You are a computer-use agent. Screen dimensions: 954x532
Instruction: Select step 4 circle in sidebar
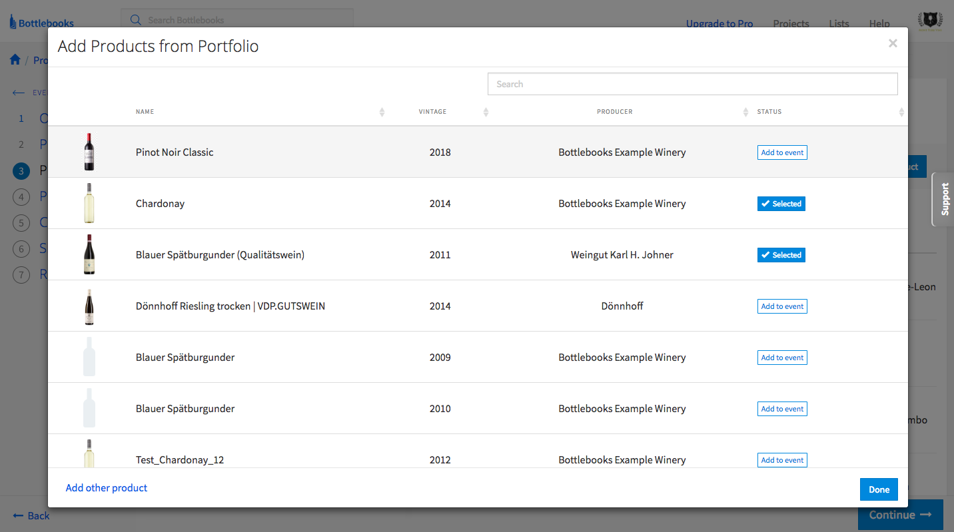(x=21, y=197)
